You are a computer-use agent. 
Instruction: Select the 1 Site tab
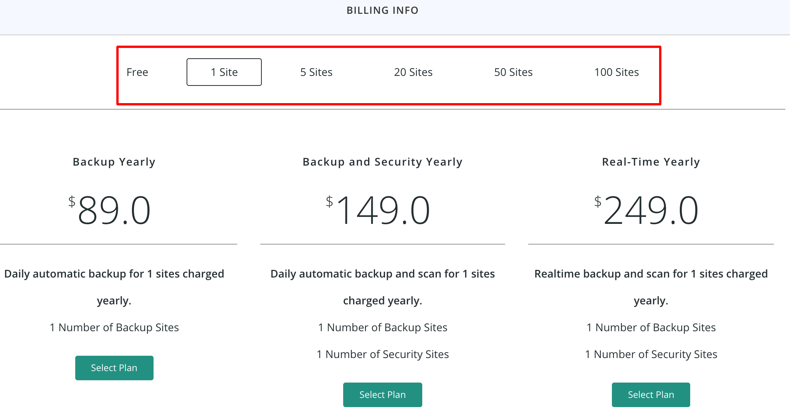coord(224,72)
